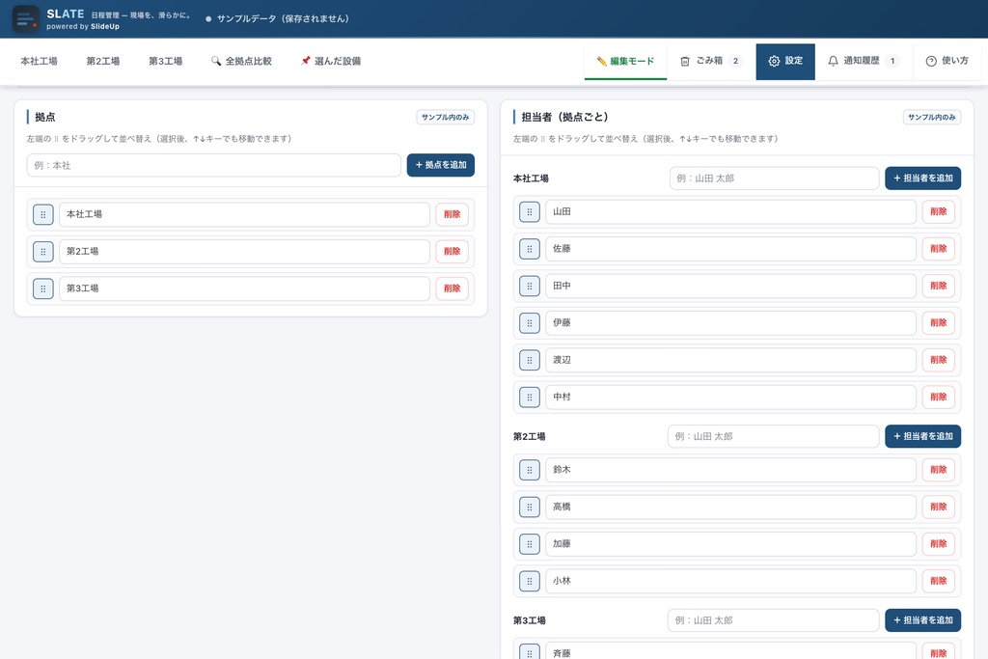Screen dimensions: 988x659
Task: Delete staff member 田中
Action: [938, 286]
